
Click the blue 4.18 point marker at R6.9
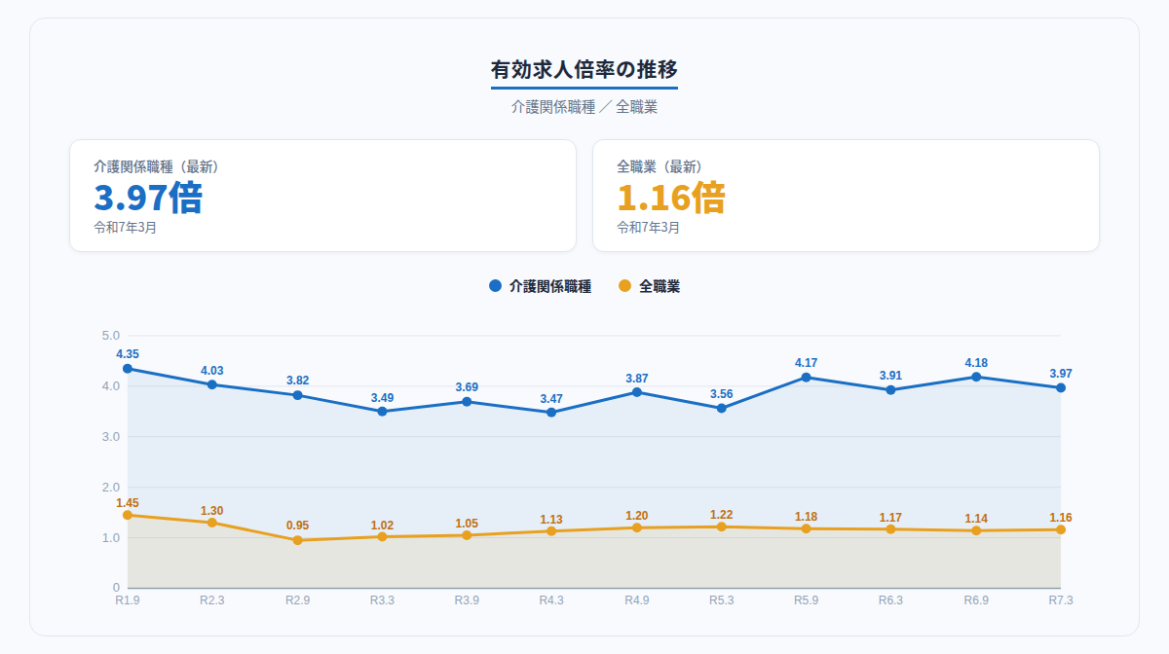click(x=976, y=377)
